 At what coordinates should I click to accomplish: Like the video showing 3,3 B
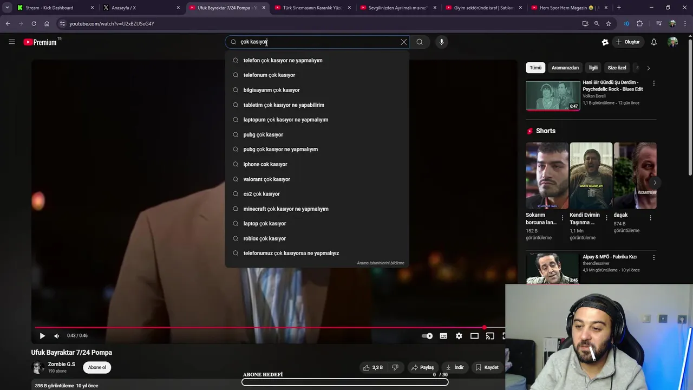click(x=373, y=367)
